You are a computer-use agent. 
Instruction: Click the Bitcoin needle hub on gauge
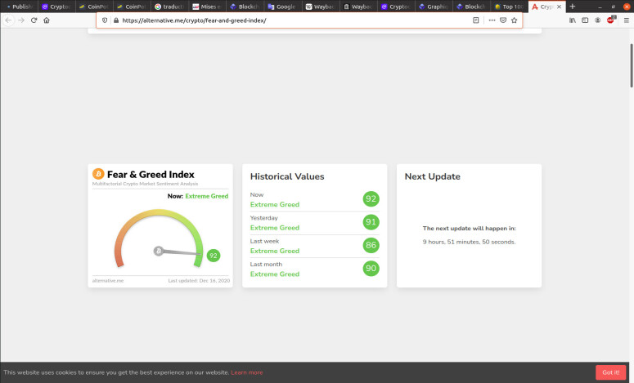(159, 251)
